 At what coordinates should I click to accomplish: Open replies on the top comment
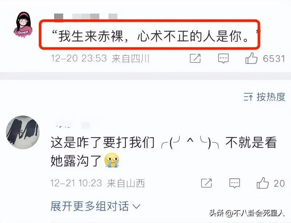[223, 58]
